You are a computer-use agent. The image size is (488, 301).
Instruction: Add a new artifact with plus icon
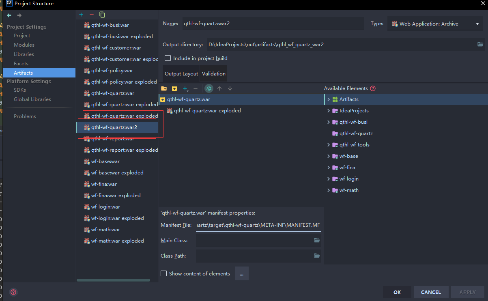point(81,15)
